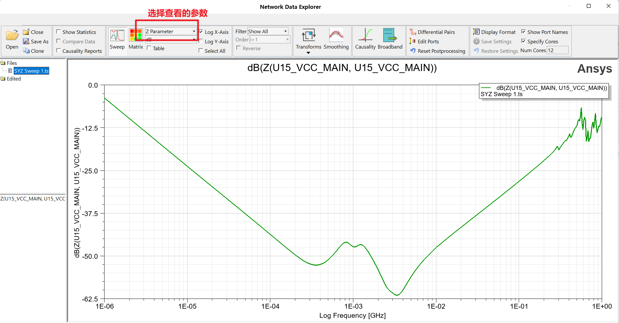The width and height of the screenshot is (619, 323).
Task: Select the Matrix grid icon
Action: click(x=136, y=35)
